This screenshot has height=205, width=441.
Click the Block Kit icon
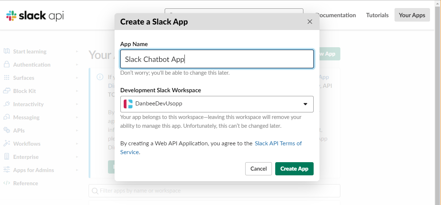coord(7,91)
